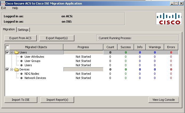
Task: Select the Devices folder label
Action: point(25,69)
